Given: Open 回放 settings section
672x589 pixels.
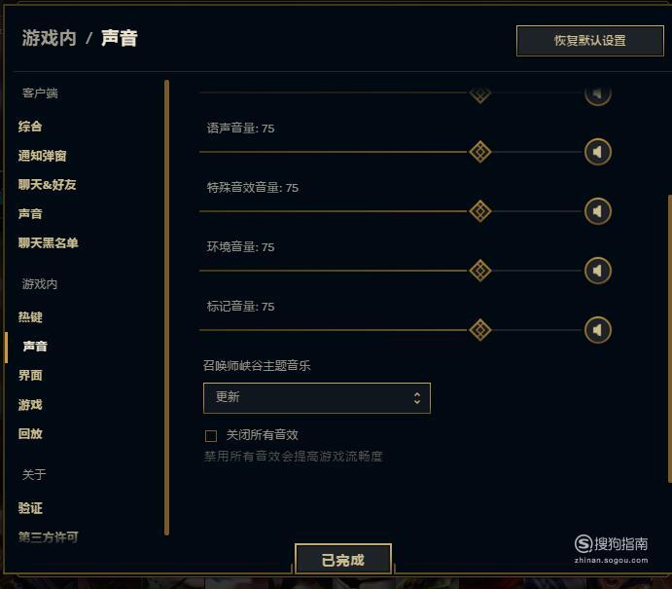Looking at the screenshot, I should click(30, 433).
